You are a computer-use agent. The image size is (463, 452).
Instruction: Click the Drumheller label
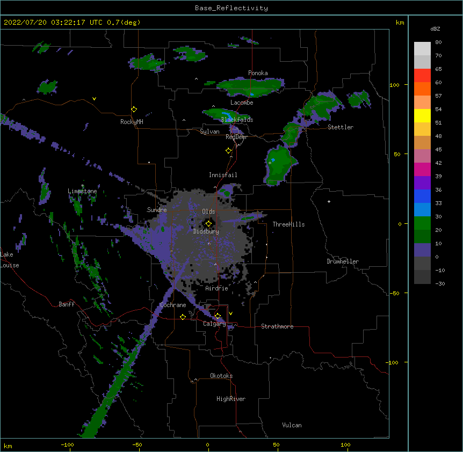(343, 261)
